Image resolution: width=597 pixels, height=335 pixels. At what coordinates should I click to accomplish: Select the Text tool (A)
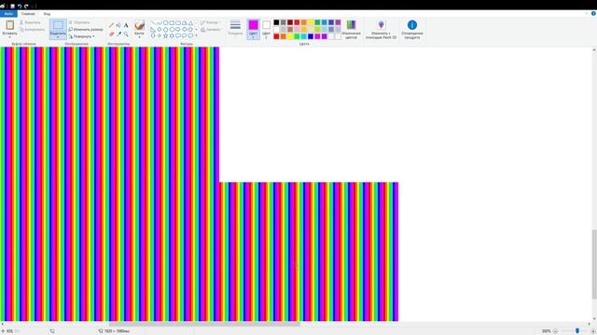coord(126,25)
